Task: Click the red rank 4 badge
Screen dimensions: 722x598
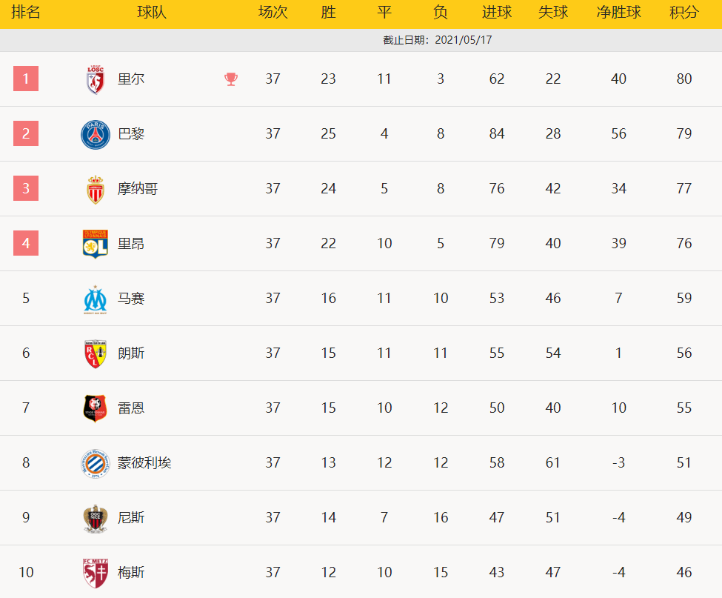Action: pyautogui.click(x=26, y=243)
